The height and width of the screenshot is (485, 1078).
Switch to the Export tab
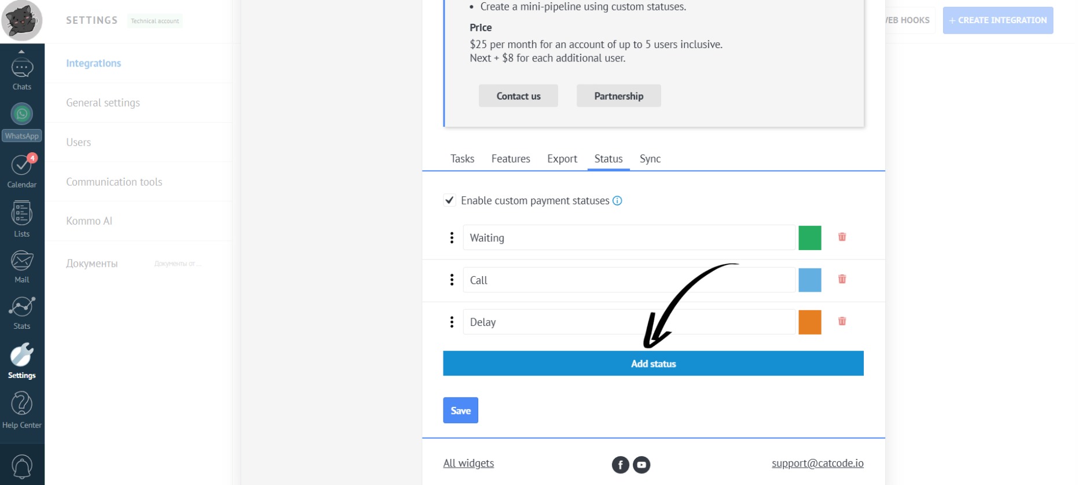point(562,159)
